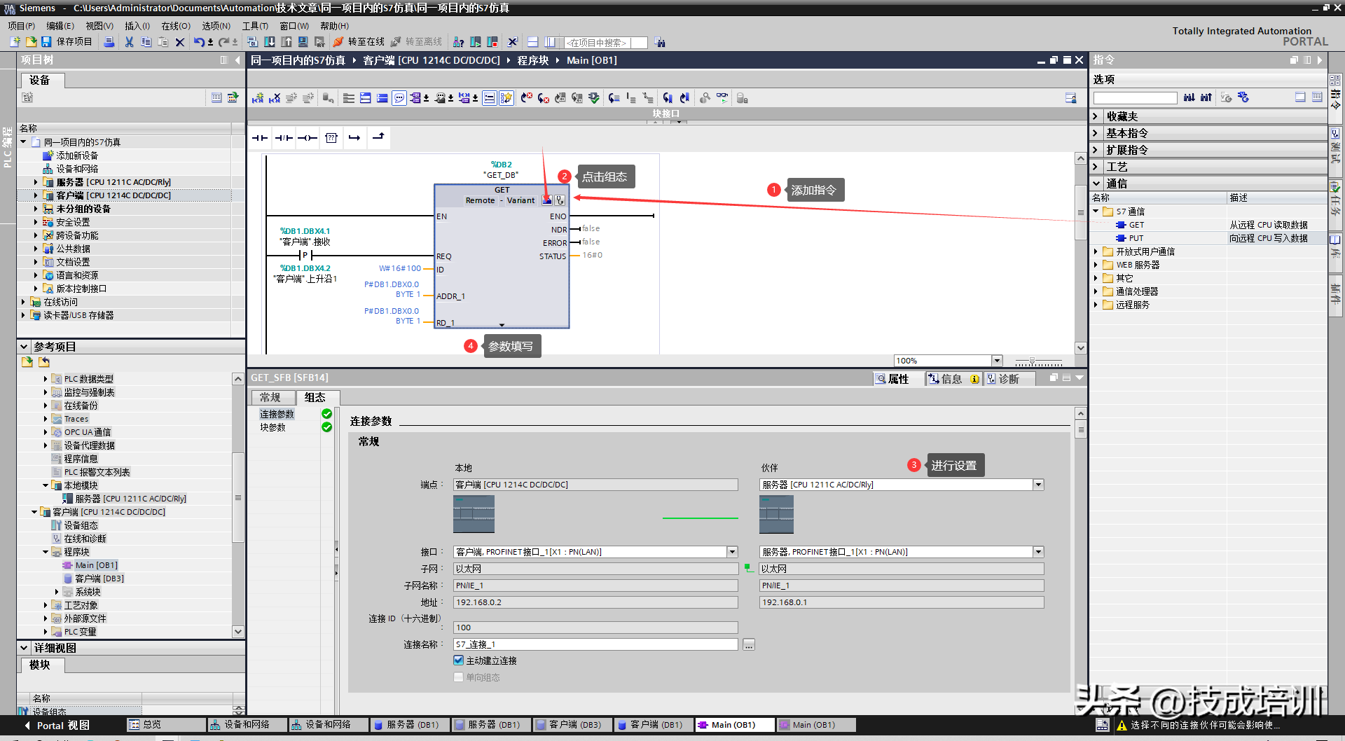Click the close branch arrow icon

[x=378, y=138]
